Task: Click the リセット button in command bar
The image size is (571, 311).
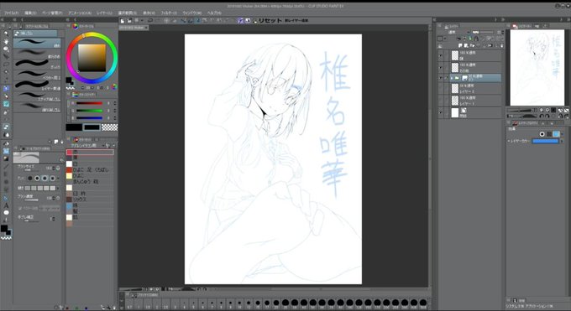Action: pos(270,21)
